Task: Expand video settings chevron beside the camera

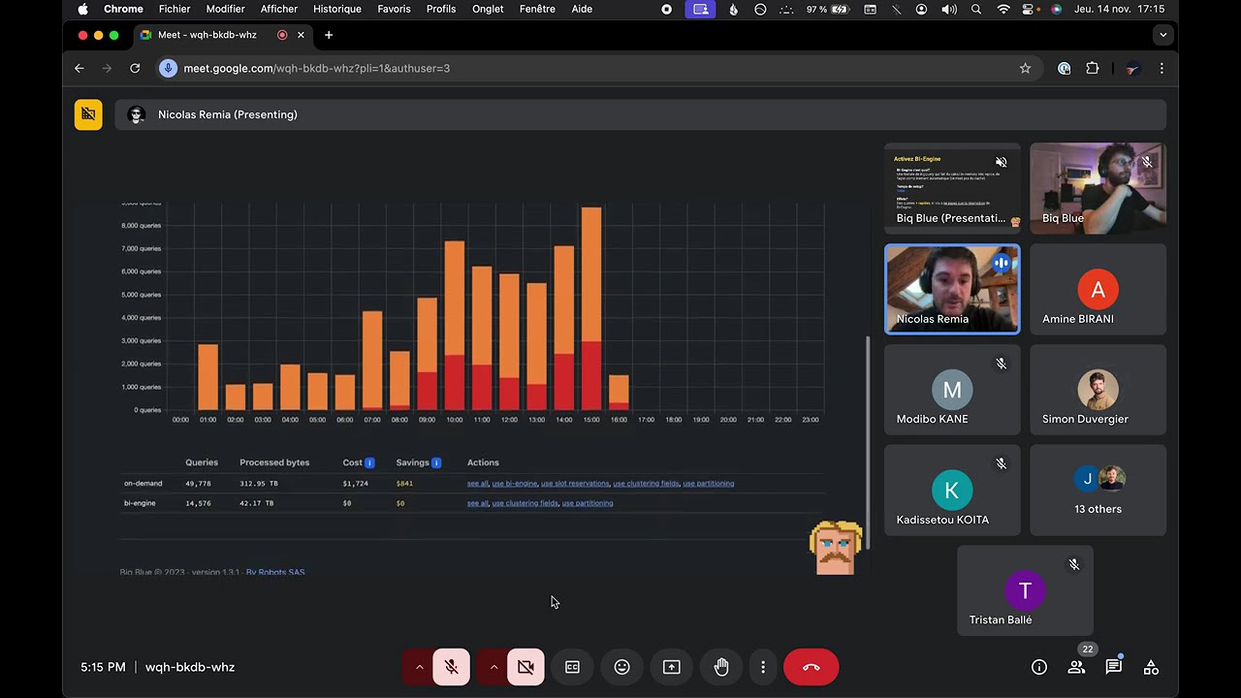Action: (493, 667)
